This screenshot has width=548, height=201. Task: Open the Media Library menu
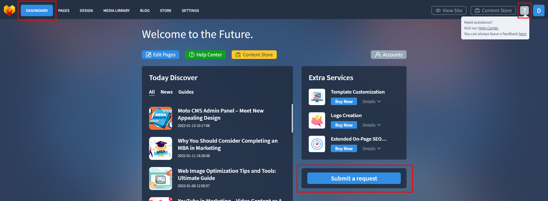pyautogui.click(x=116, y=11)
